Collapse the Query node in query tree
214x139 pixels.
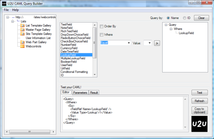tap(166, 25)
